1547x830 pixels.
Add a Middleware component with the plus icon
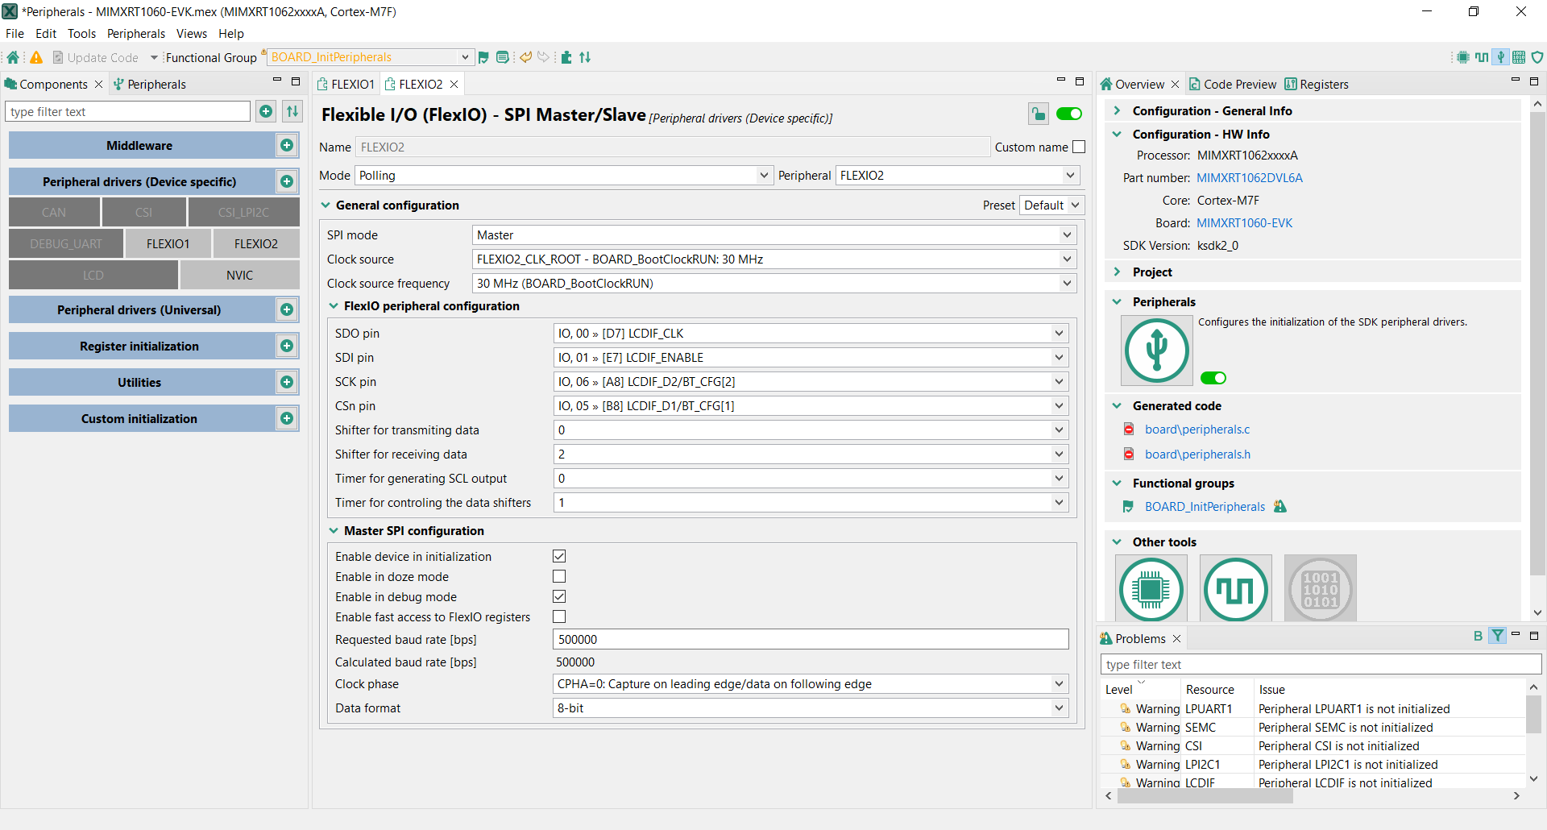point(287,145)
